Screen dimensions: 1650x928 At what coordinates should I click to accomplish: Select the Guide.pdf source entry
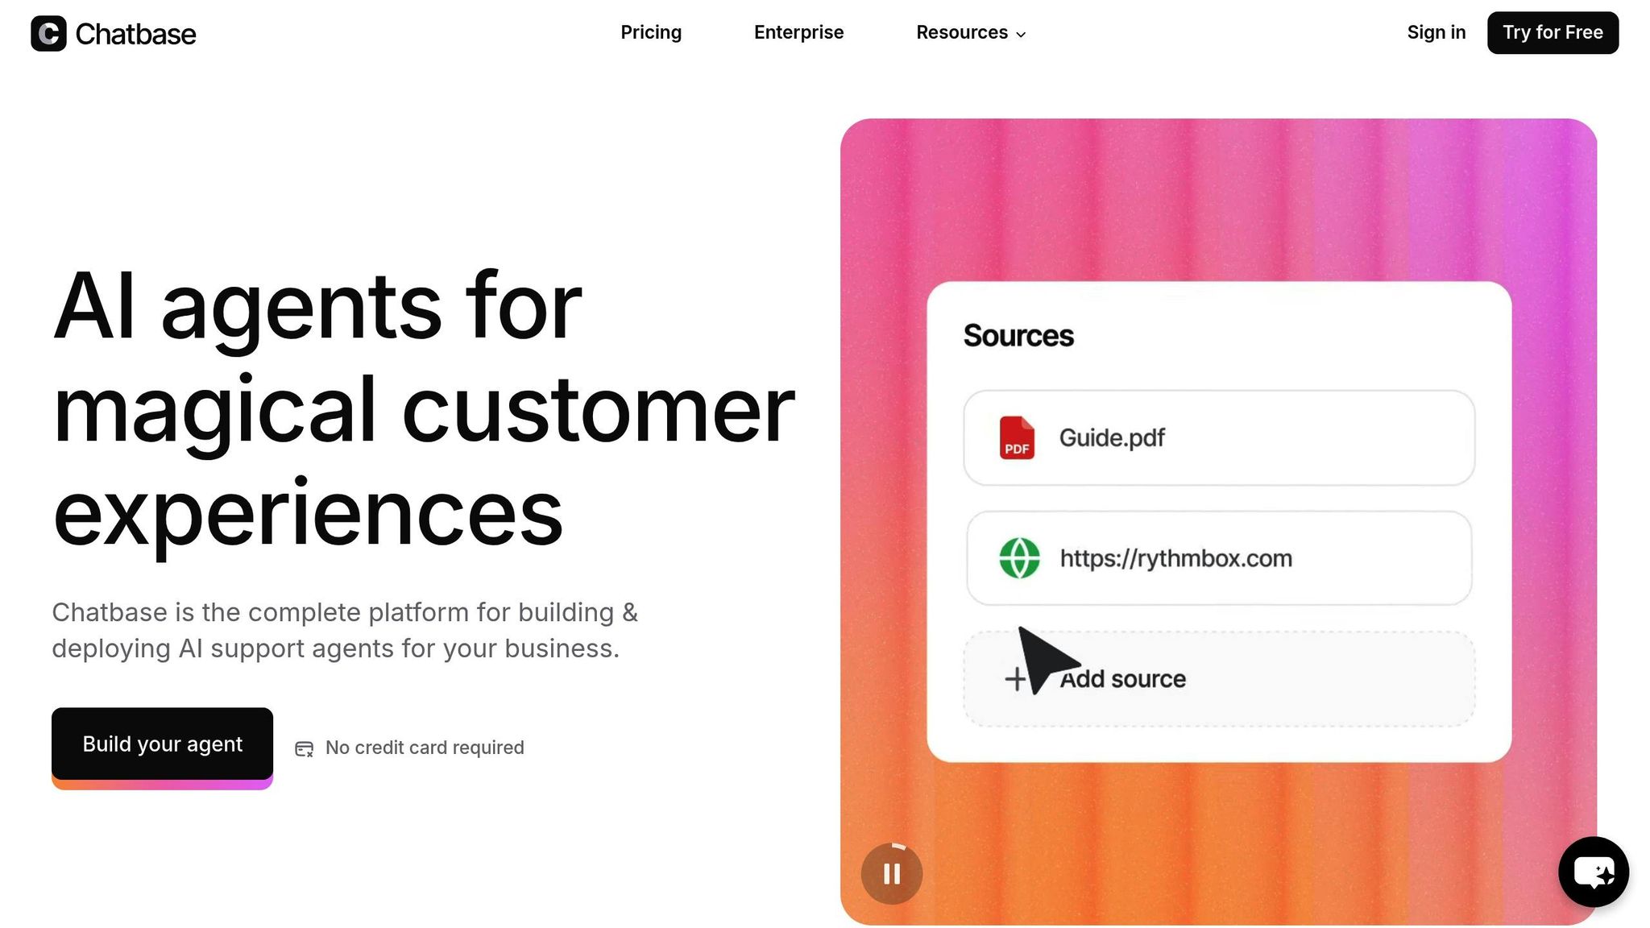tap(1219, 437)
